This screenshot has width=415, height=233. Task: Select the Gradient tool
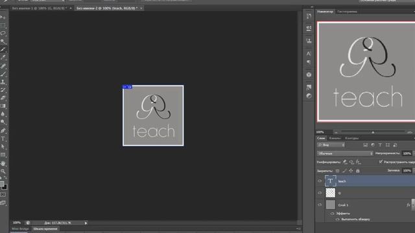tap(3, 106)
